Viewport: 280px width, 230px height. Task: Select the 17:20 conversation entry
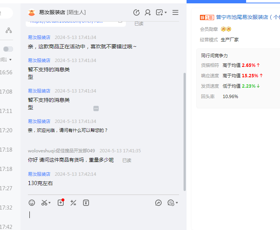[6, 130]
